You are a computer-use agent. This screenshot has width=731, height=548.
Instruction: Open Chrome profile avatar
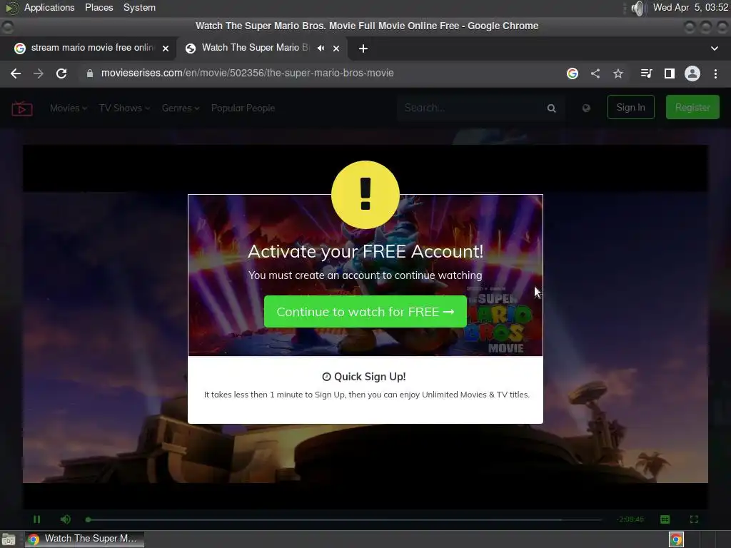[692, 73]
